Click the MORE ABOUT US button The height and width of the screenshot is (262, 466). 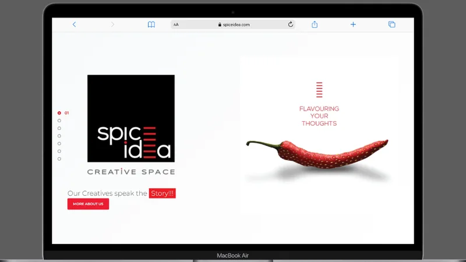click(89, 204)
